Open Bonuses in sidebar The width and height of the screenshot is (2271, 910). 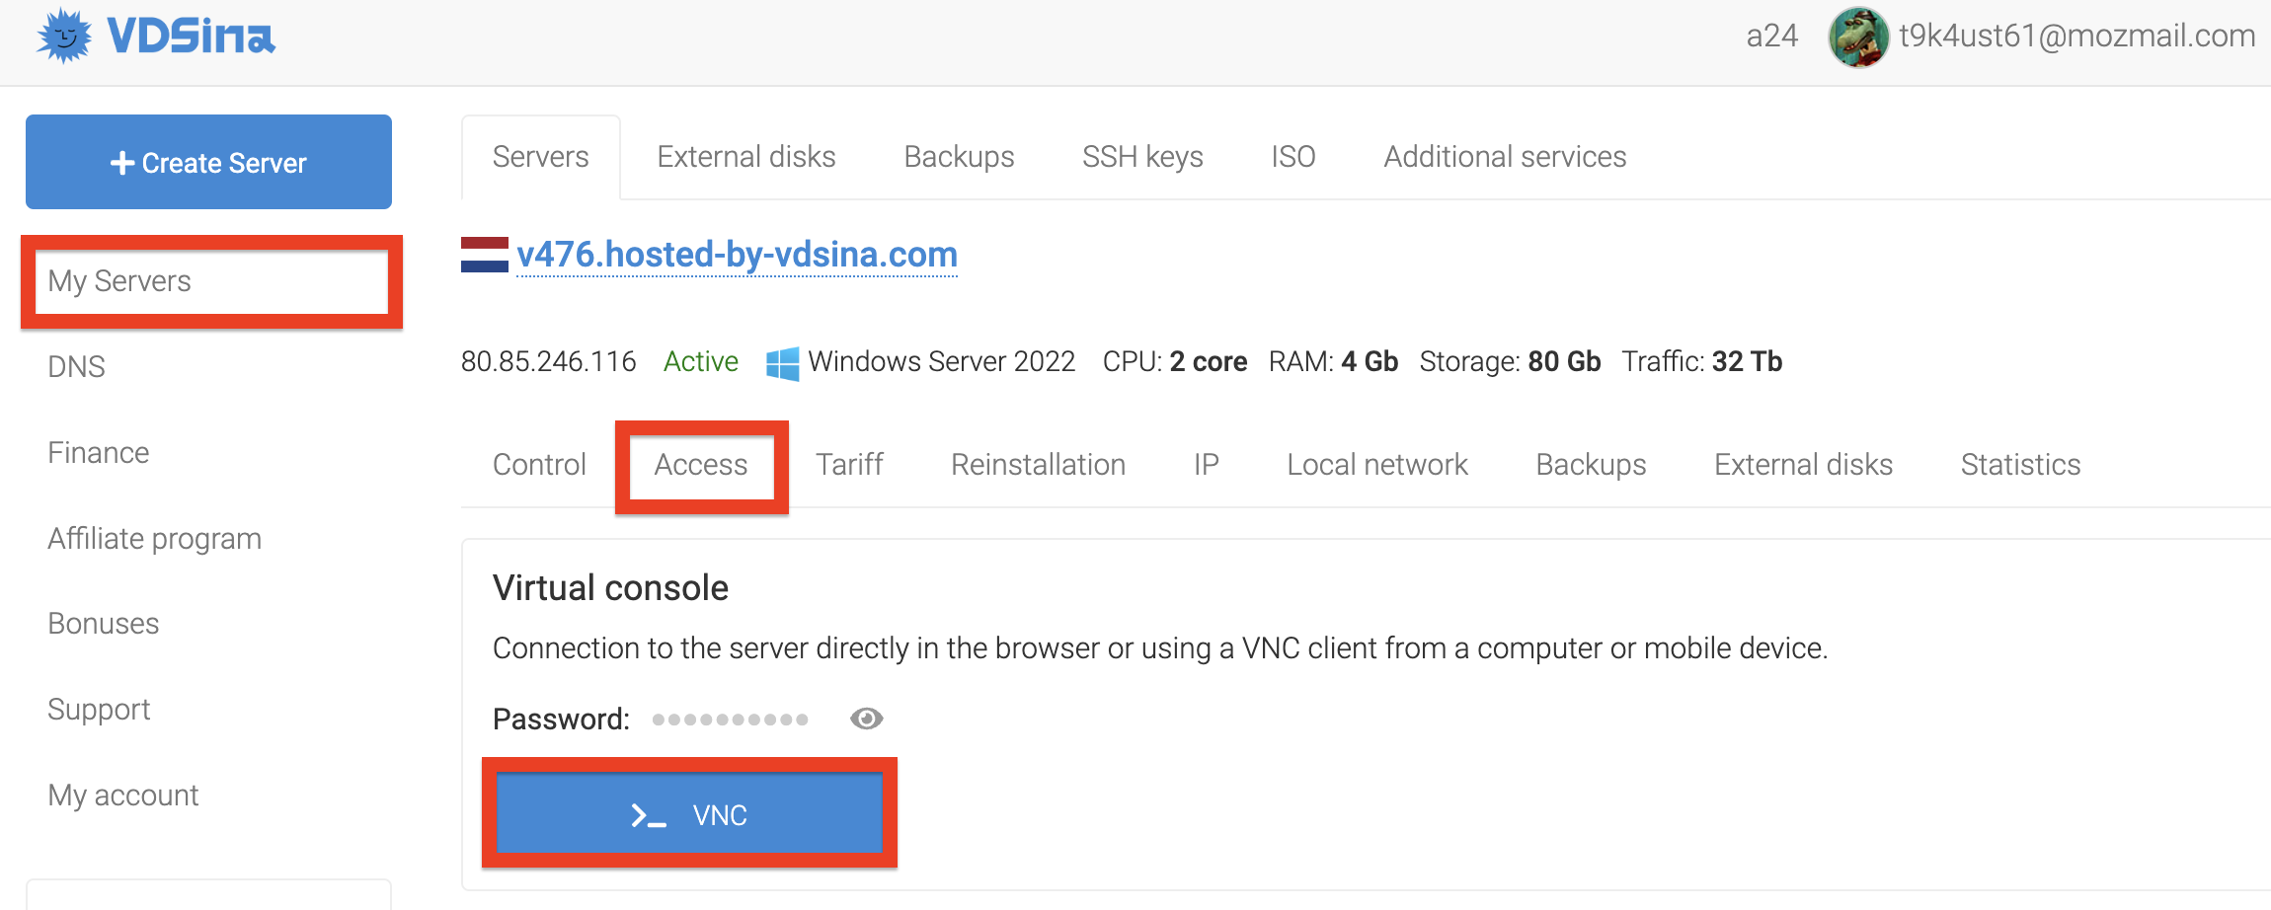pyautogui.click(x=103, y=623)
